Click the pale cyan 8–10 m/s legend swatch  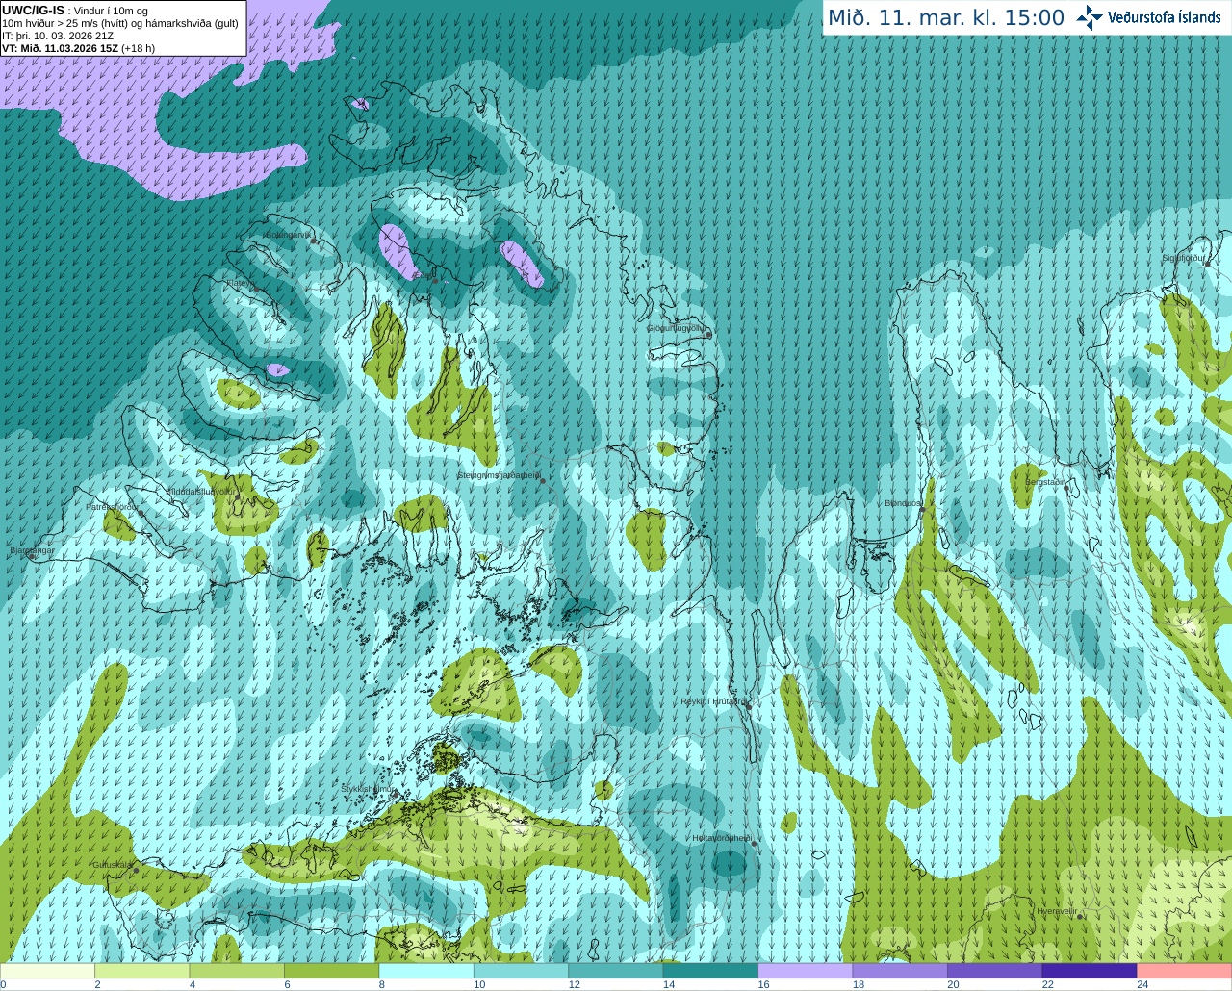click(426, 971)
